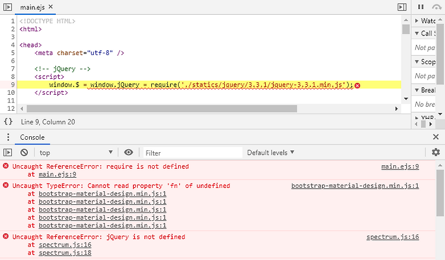Click the debugger pane scroll right arrow

(x=431, y=124)
